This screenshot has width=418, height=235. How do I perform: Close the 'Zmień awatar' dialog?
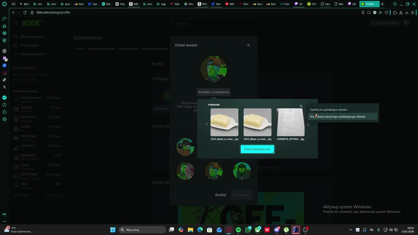coord(249,45)
